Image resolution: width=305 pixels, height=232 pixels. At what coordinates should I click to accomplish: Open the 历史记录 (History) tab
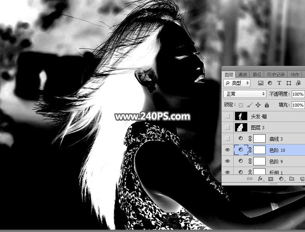click(276, 75)
